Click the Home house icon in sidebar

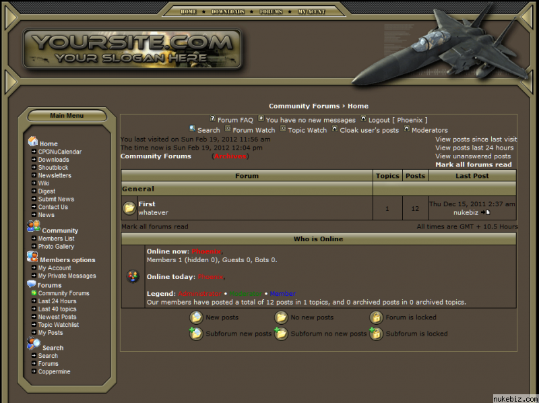tap(33, 142)
